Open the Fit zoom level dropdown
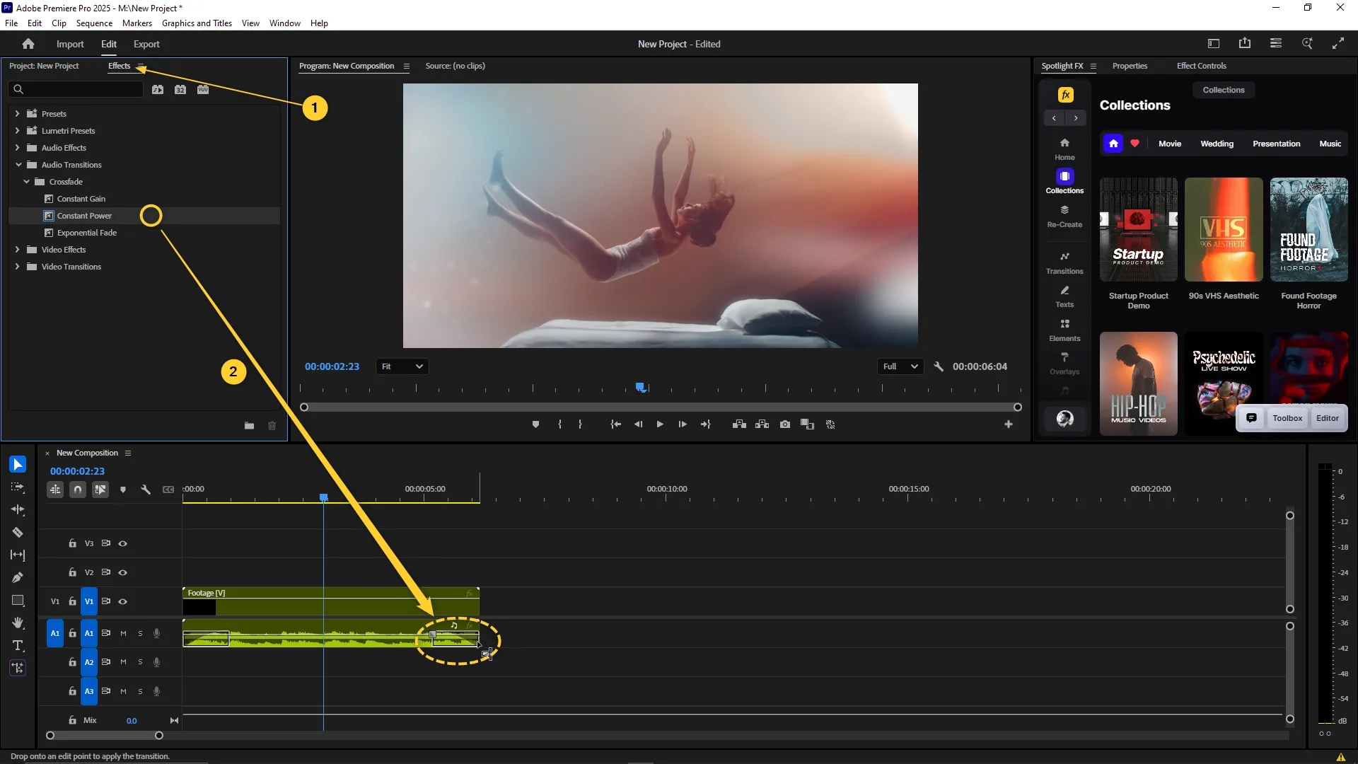This screenshot has height=764, width=1358. tap(402, 366)
